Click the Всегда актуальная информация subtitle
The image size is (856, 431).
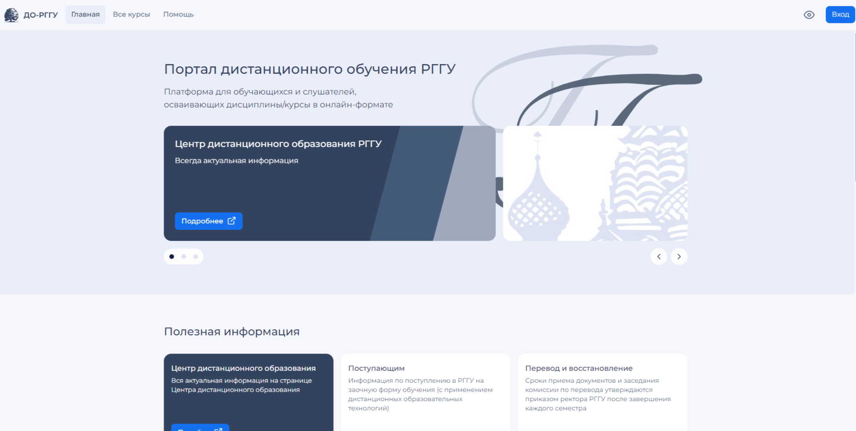[x=236, y=161]
